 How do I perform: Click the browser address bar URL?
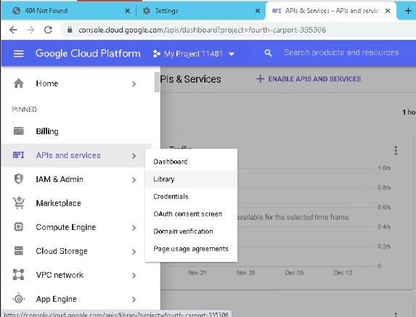coord(202,30)
